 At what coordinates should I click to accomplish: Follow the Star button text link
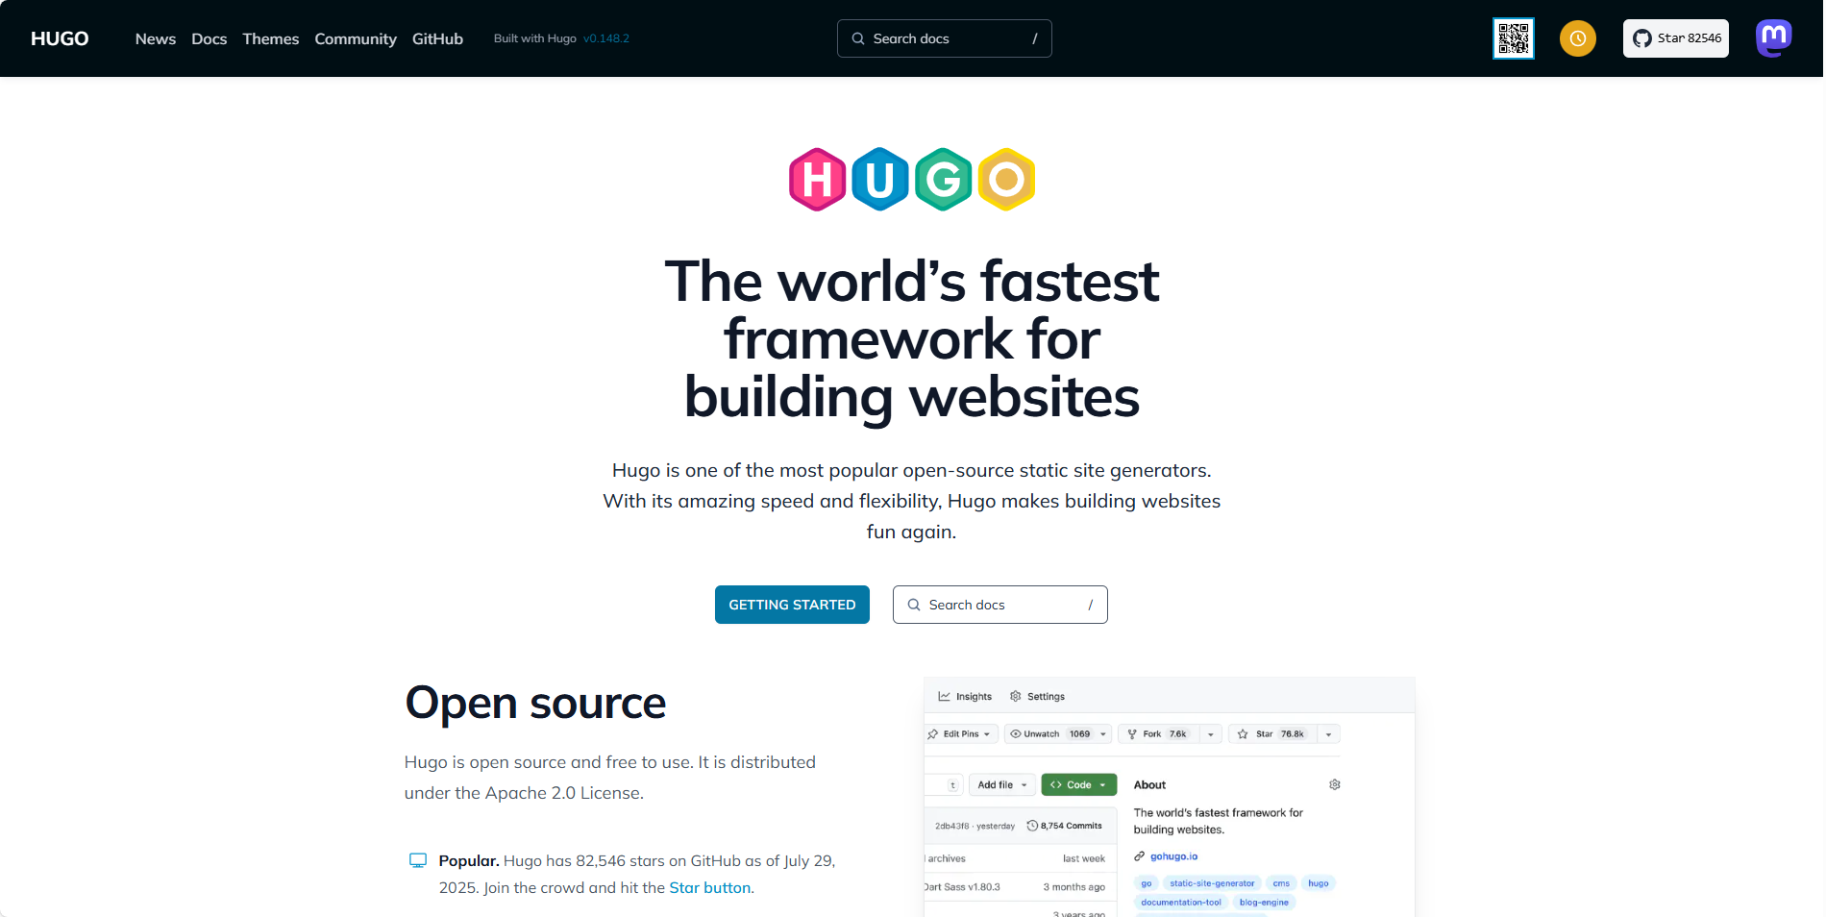coord(709,887)
